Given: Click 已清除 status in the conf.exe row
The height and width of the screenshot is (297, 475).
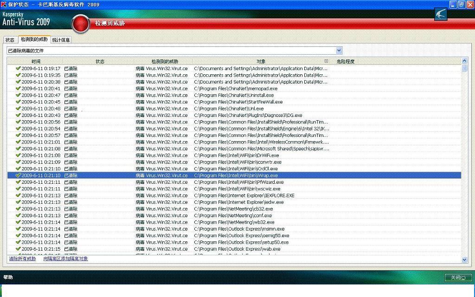Looking at the screenshot, I should coord(71,215).
